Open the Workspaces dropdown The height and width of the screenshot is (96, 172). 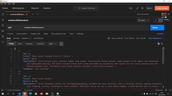pos(19,8)
